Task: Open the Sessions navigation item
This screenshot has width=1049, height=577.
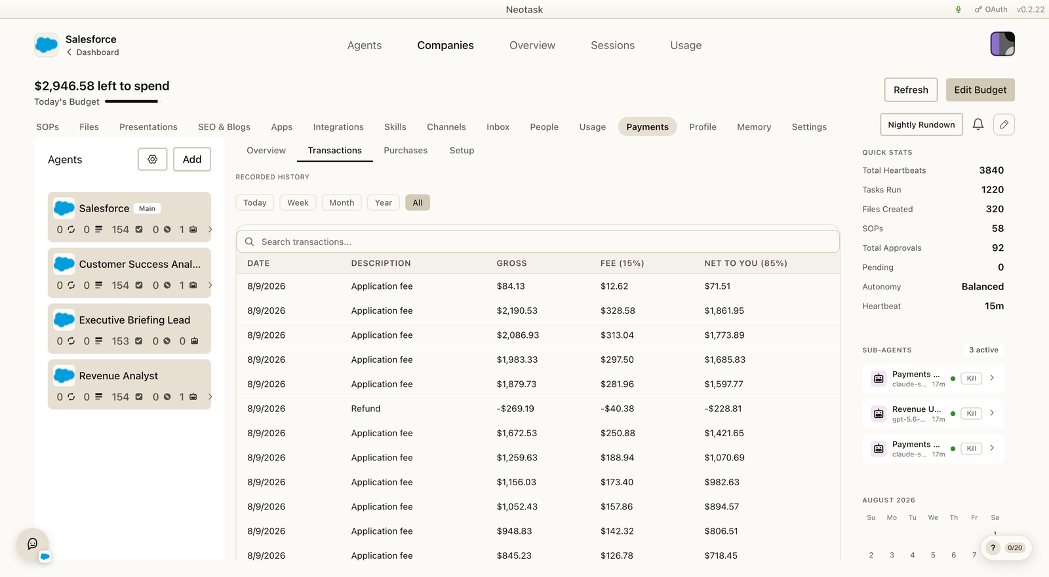Action: pos(612,45)
